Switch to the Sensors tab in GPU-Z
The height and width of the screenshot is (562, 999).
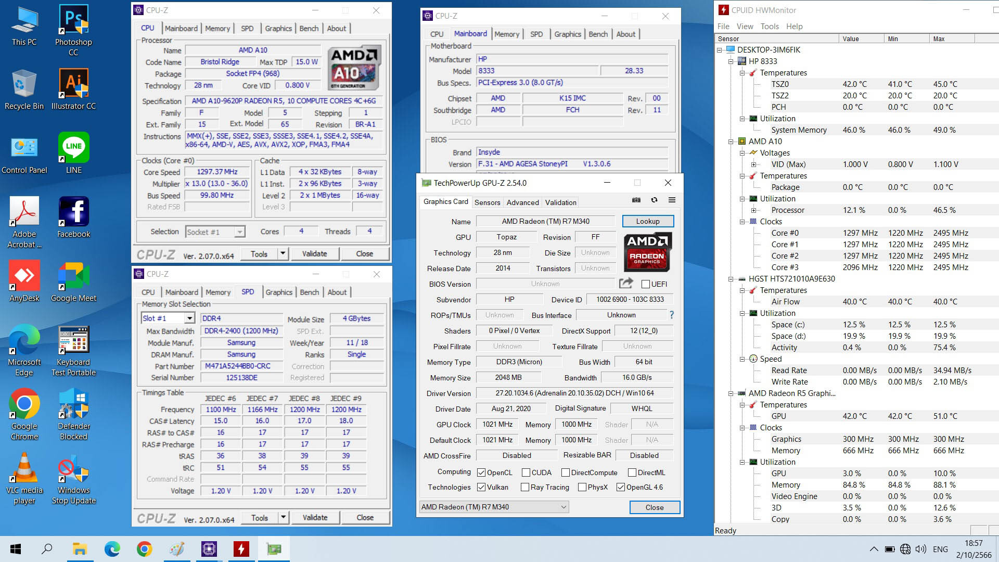tap(487, 202)
